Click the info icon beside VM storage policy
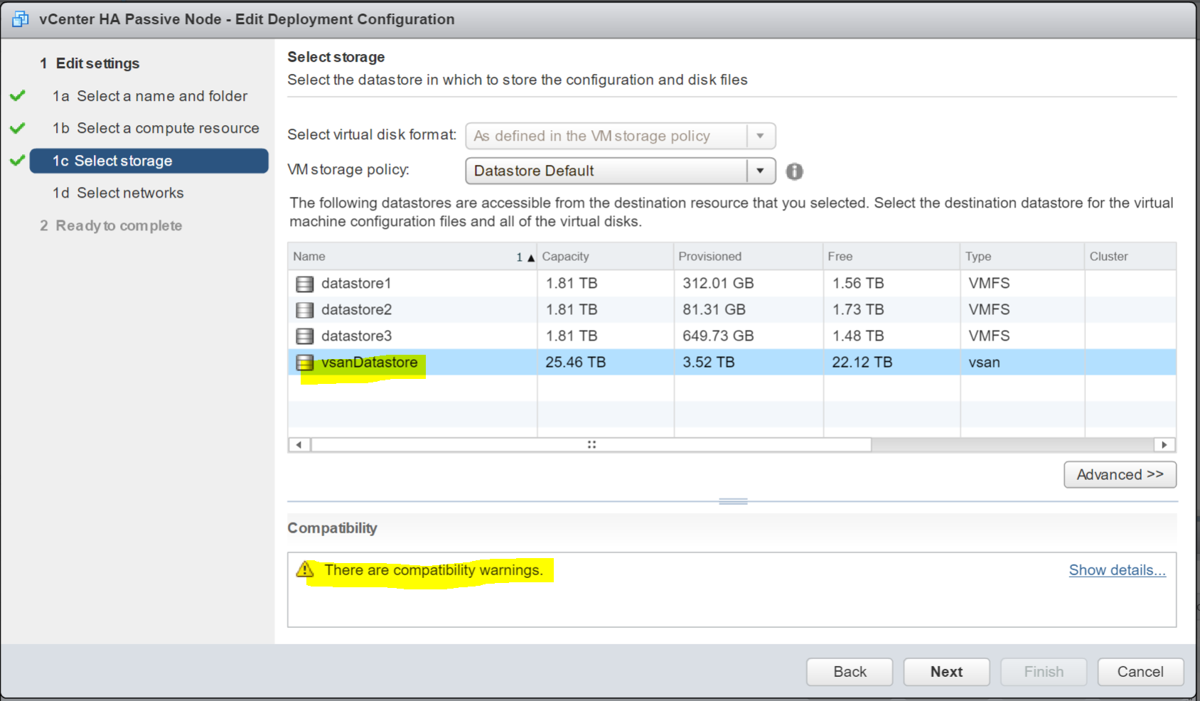The width and height of the screenshot is (1200, 701). [794, 171]
